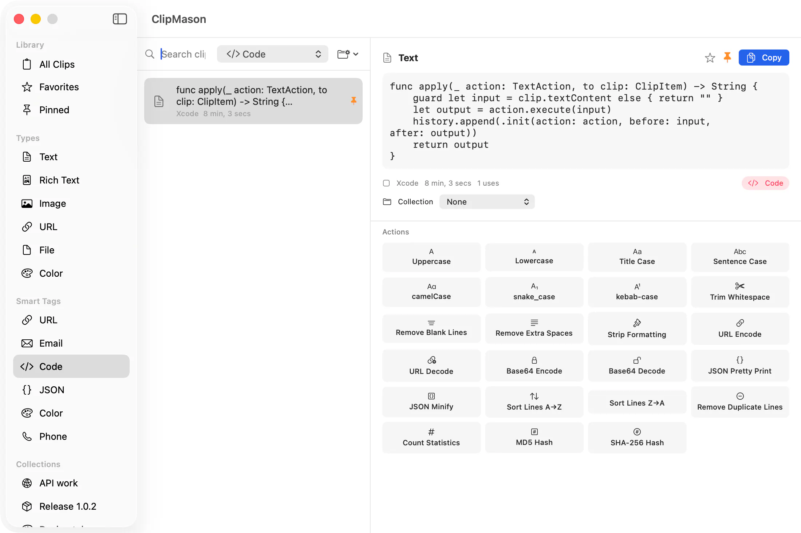801x533 pixels.
Task: Tick the checkbox next to Xcode
Action: (x=386, y=183)
